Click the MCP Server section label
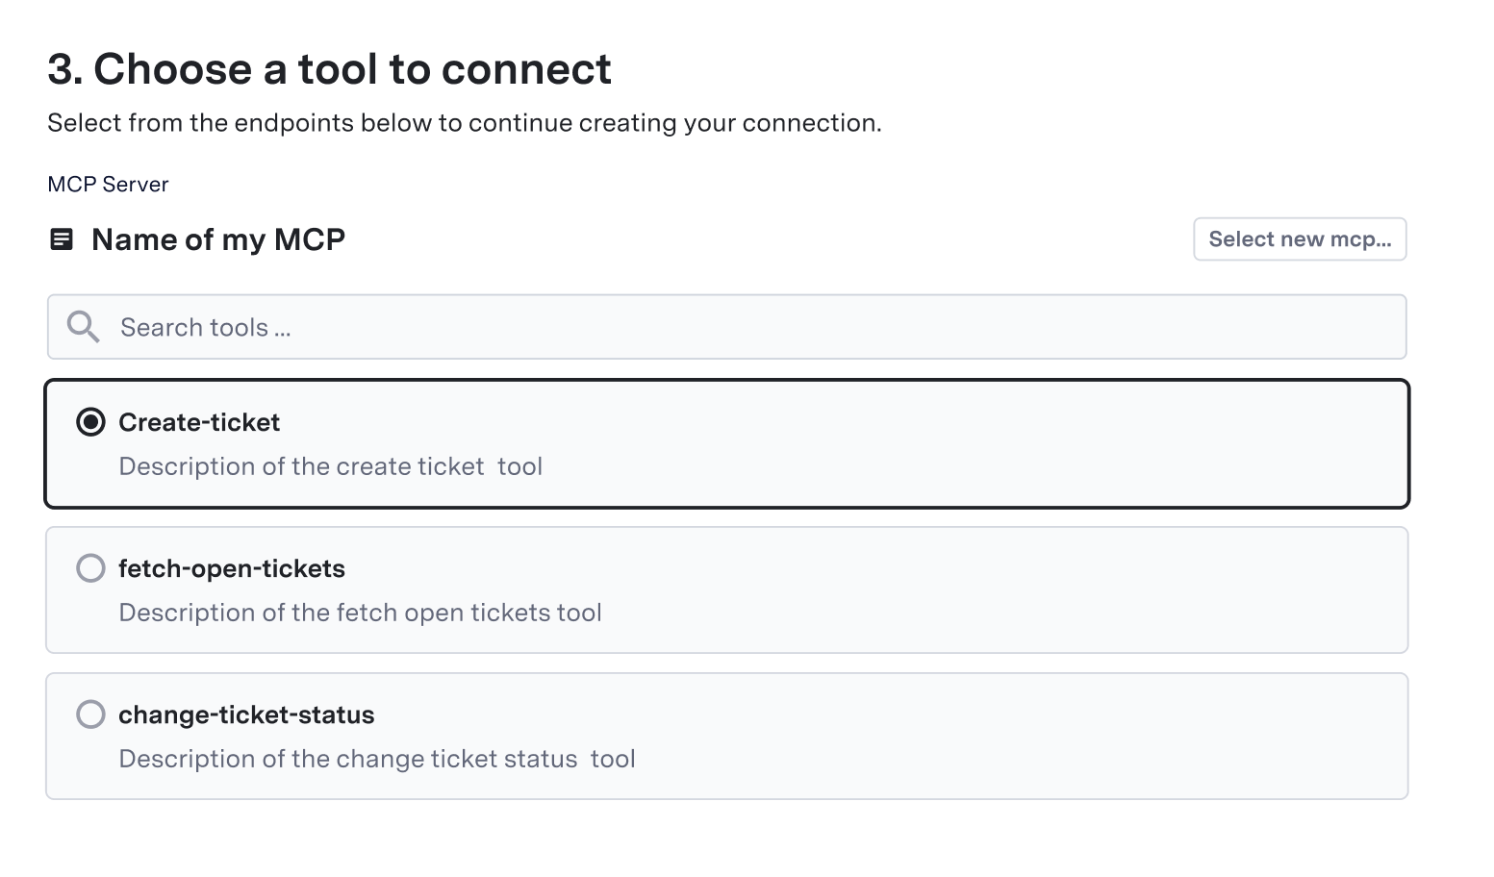Viewport: 1494px width, 877px height. pos(108,184)
